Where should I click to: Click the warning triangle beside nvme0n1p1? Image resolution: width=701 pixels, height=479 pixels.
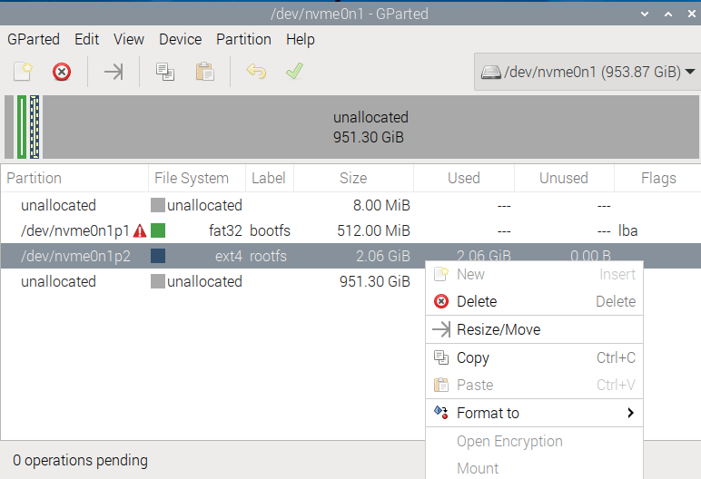point(140,230)
